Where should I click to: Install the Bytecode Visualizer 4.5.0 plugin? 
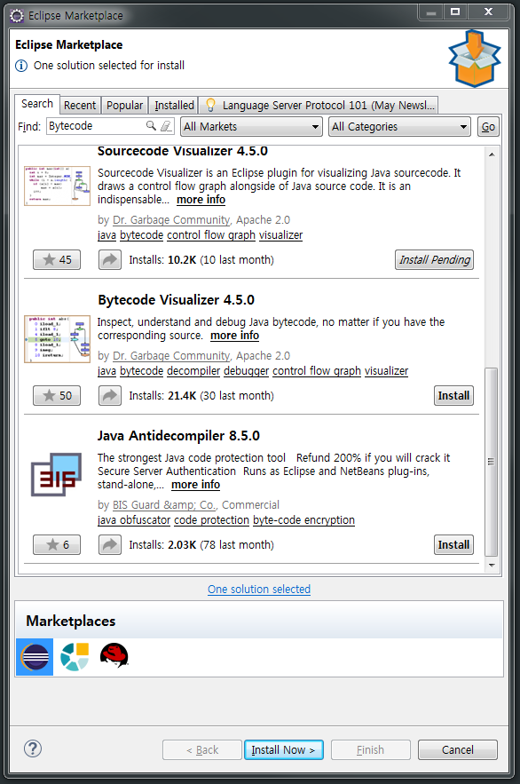[453, 395]
